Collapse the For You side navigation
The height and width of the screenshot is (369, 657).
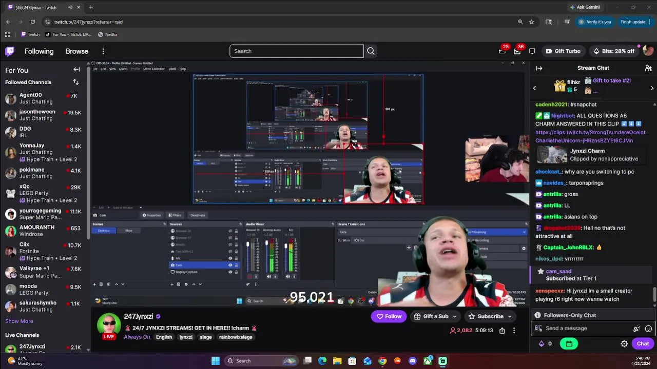click(x=76, y=70)
